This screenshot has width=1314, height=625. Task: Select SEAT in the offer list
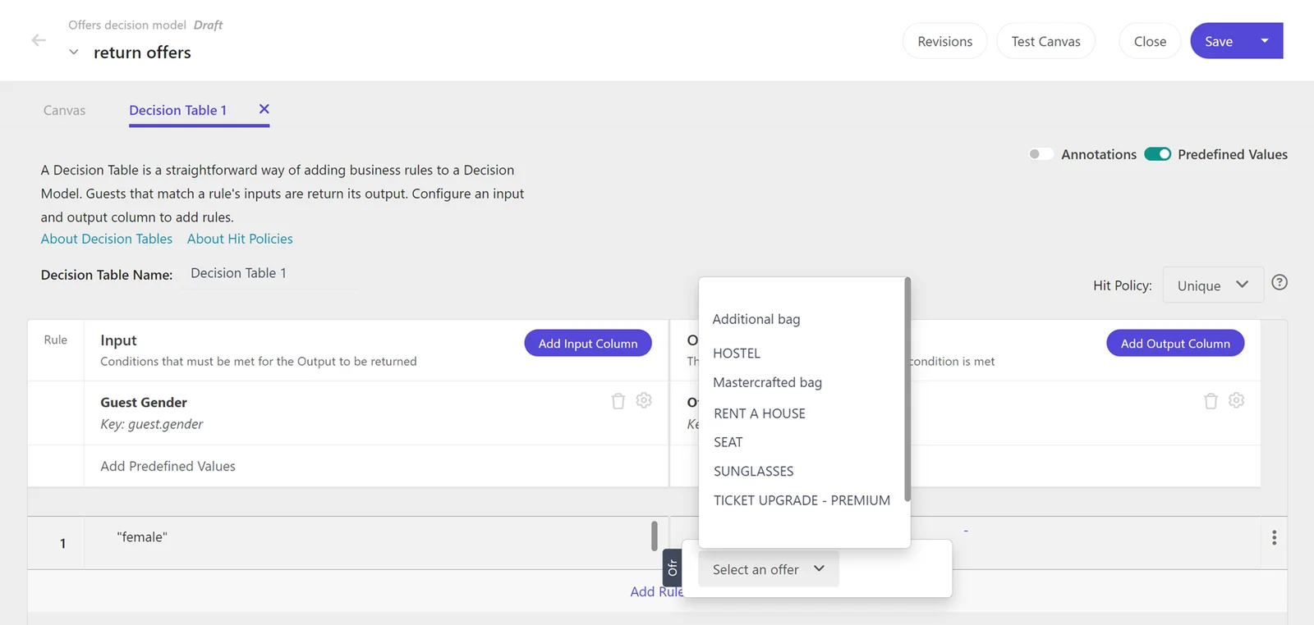tap(728, 442)
